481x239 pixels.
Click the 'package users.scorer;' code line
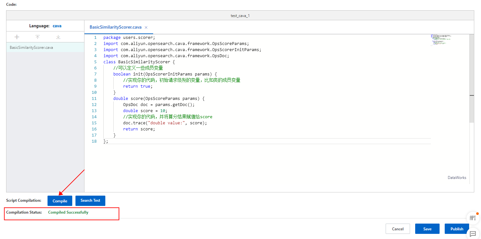click(129, 38)
